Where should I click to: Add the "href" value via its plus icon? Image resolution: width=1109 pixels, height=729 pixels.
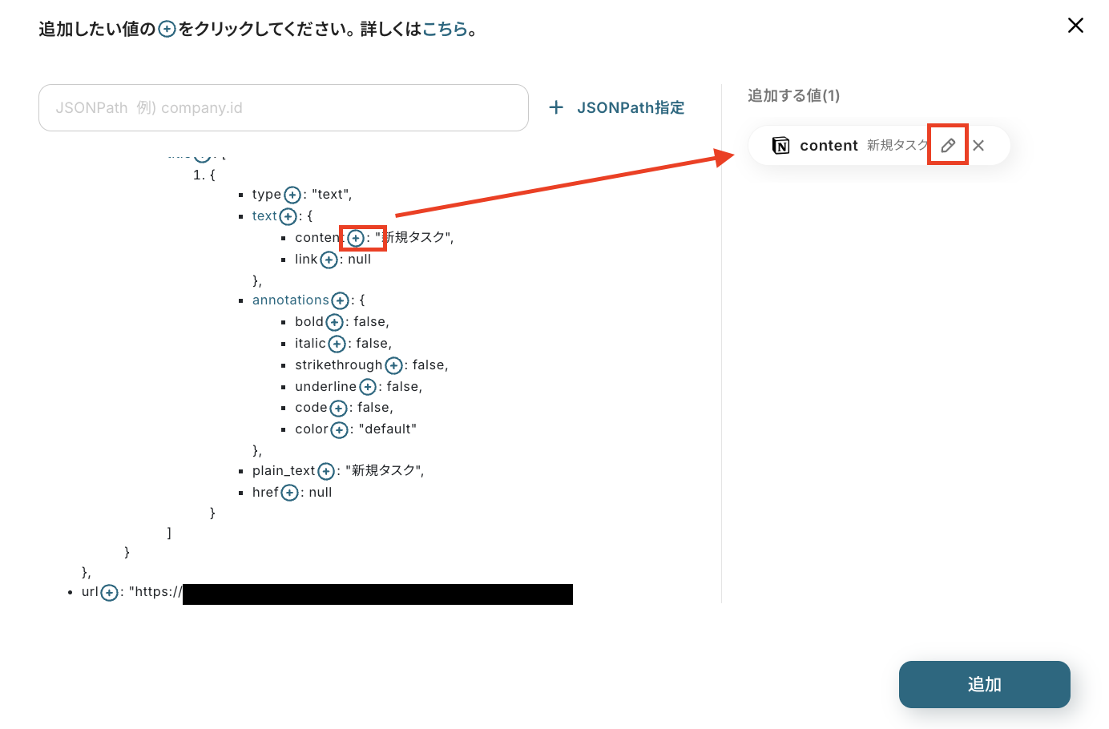point(289,493)
